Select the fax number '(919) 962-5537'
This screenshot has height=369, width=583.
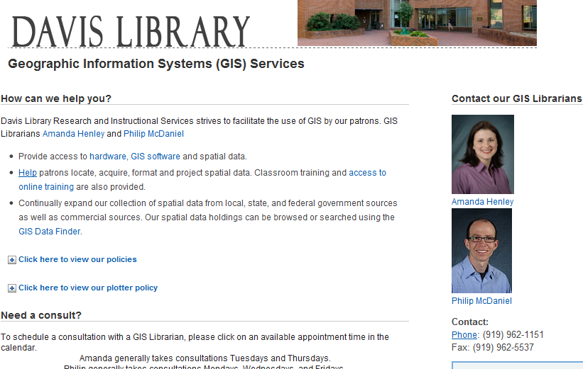[503, 348]
